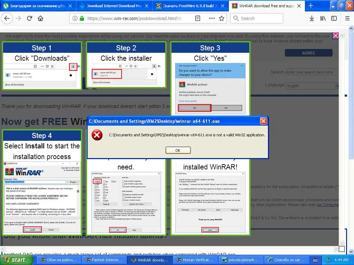Close the Internet Download Manager tab
This screenshot has width=354, height=265.
tap(147, 6)
